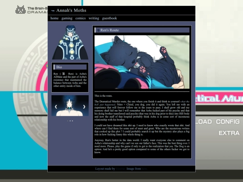Click the small icon before Ren's Route heading
The height and width of the screenshot is (182, 243).
(x=98, y=31)
